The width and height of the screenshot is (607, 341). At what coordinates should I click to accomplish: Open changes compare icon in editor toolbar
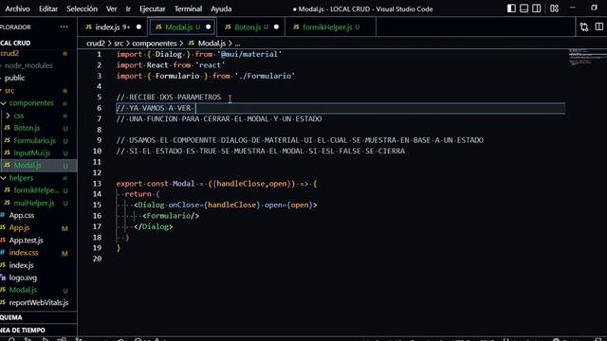[584, 27]
